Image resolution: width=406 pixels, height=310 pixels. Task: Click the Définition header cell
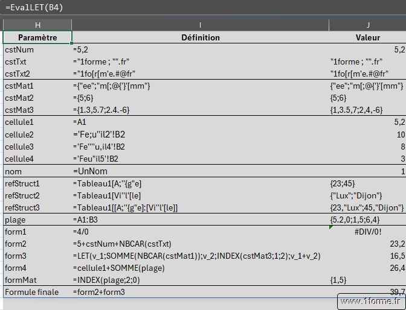tap(200, 37)
